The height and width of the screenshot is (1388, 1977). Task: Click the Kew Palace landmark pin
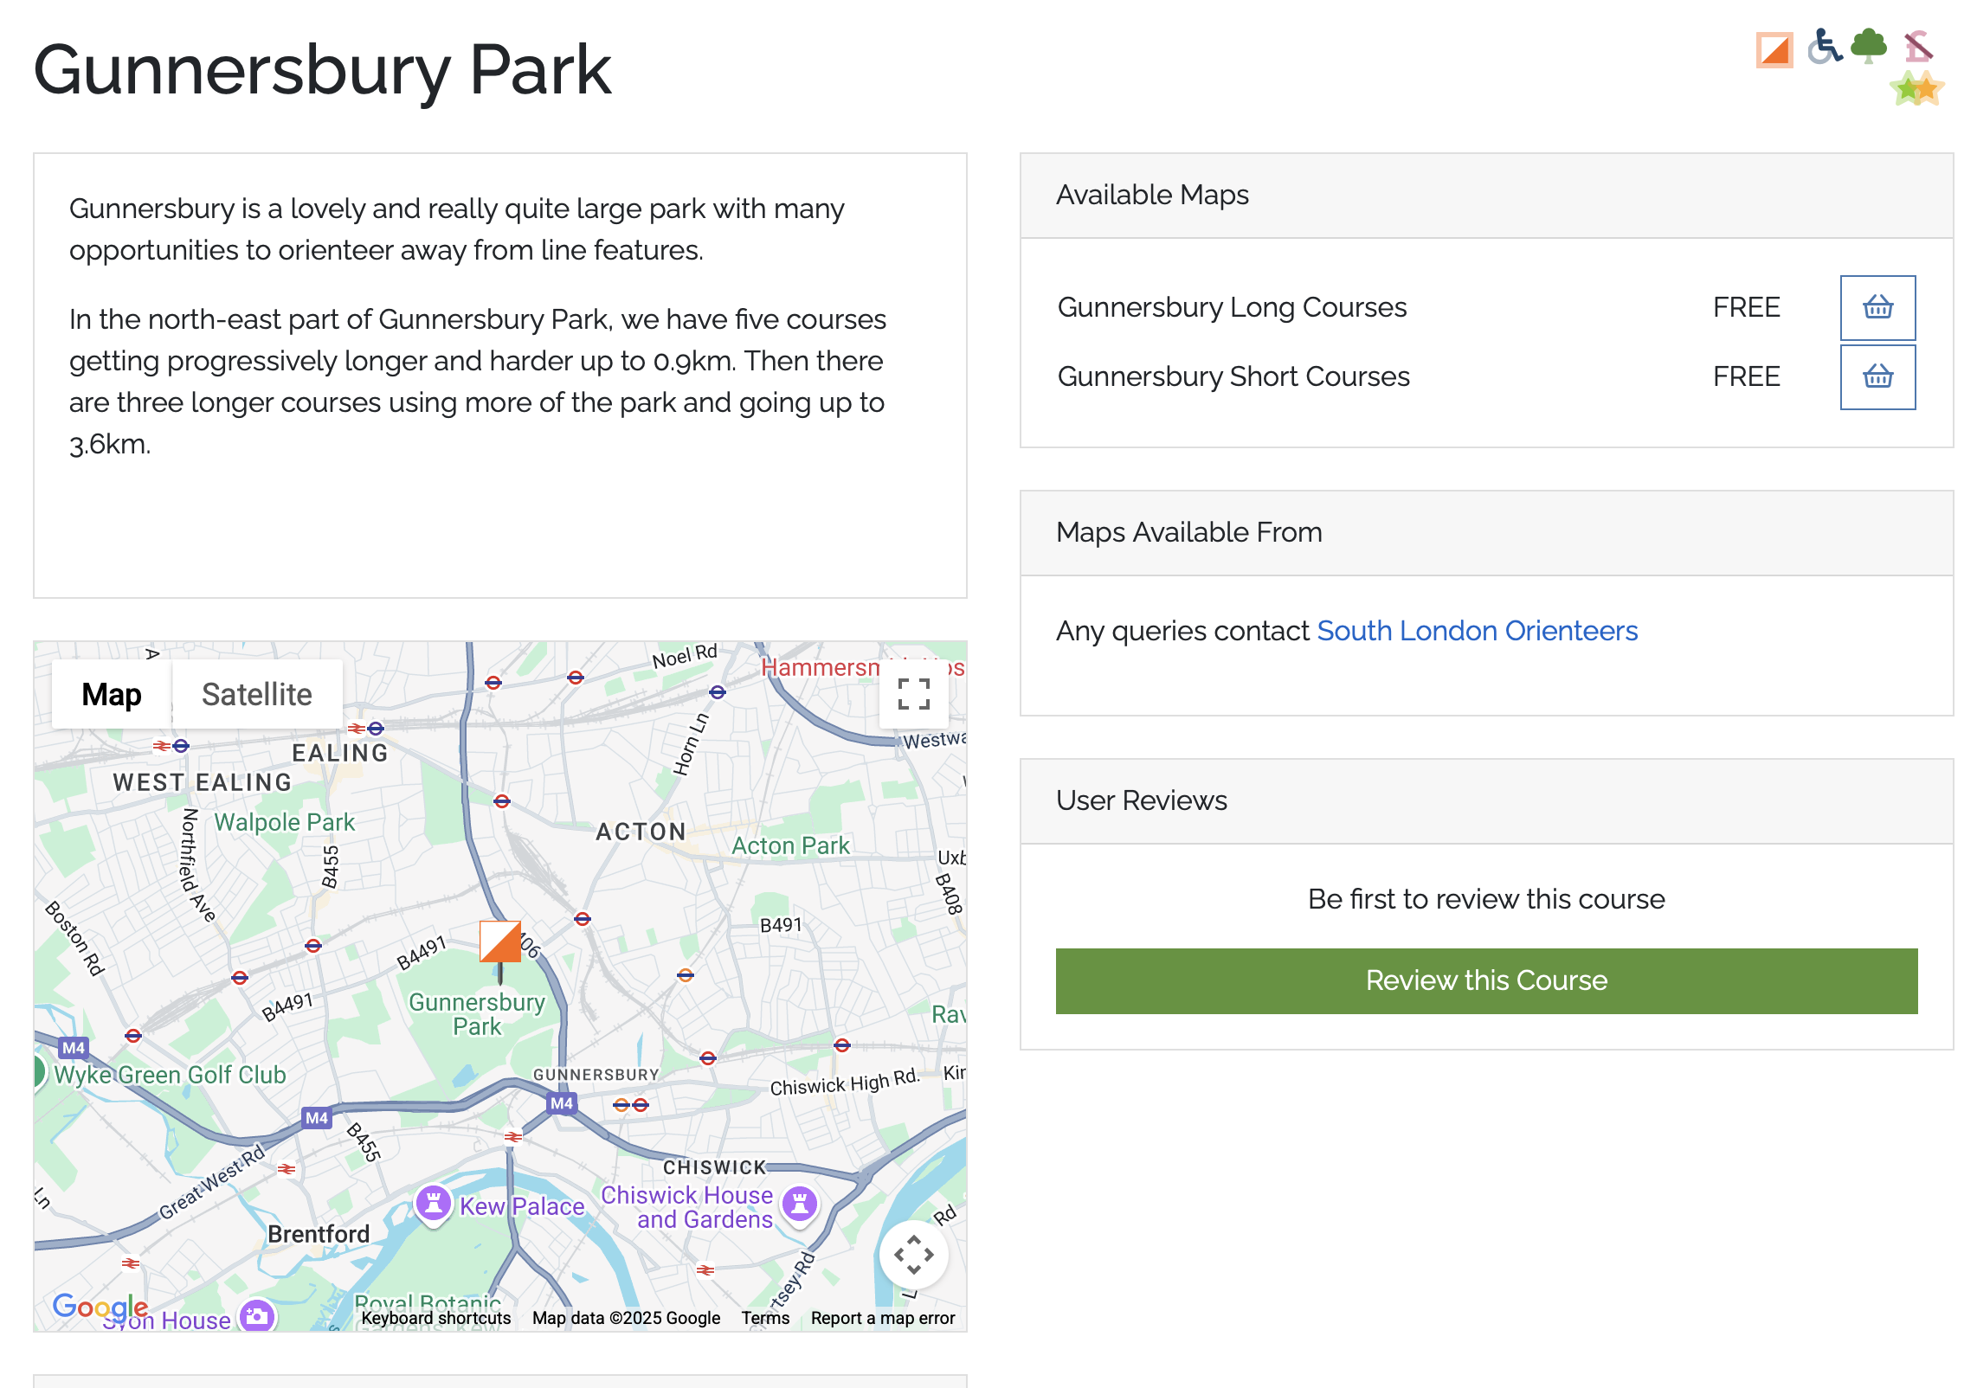pyautogui.click(x=434, y=1203)
